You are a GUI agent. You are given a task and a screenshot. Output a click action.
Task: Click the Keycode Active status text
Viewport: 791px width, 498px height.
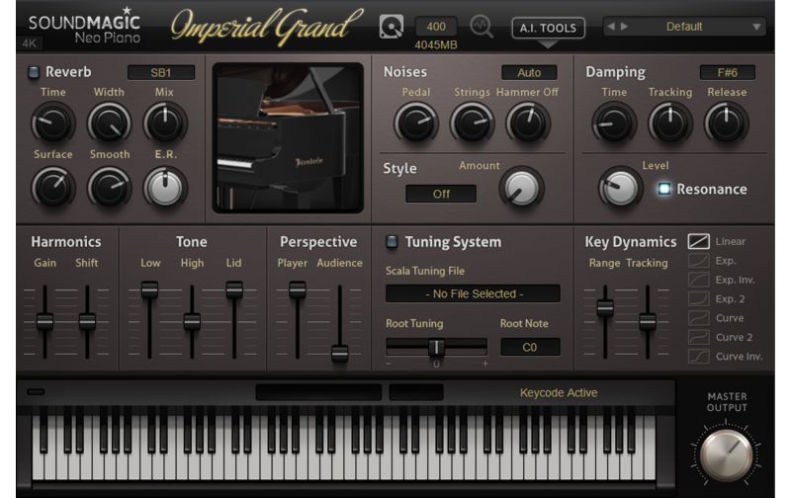coord(559,392)
